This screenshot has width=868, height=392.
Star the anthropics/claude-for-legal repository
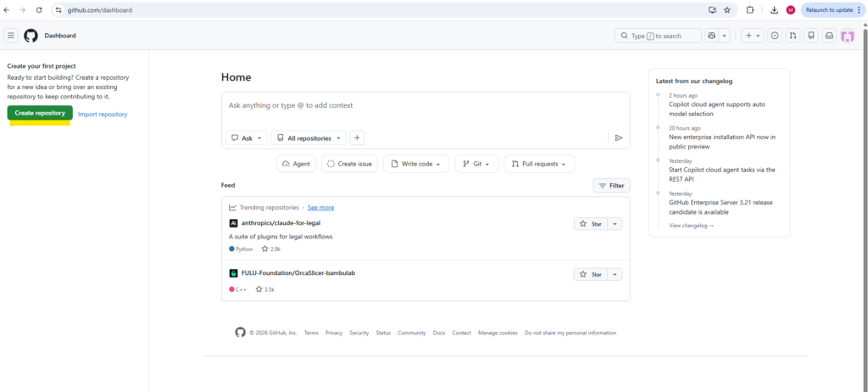point(591,224)
